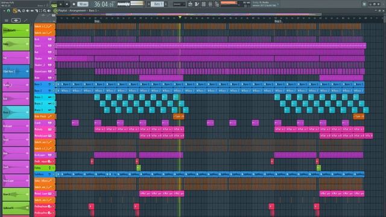The image size is (386, 217).
Task: Mute the Snare track
Action: coord(54,46)
